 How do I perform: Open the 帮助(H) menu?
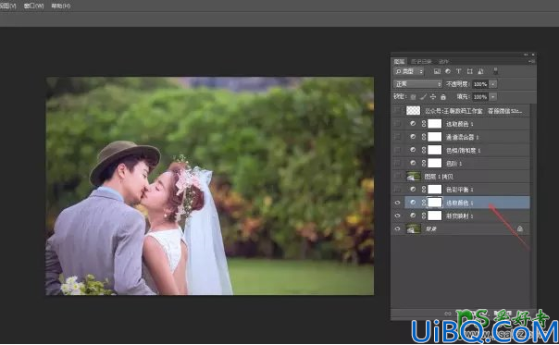[x=60, y=6]
